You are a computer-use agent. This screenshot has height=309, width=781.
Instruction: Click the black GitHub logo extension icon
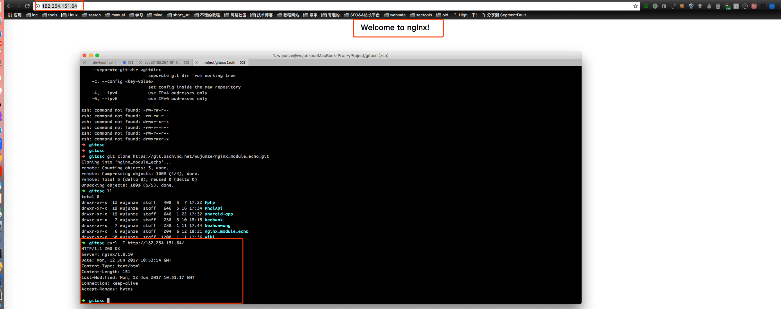pos(763,6)
